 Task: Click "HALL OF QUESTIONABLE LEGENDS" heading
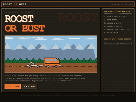click(117, 39)
